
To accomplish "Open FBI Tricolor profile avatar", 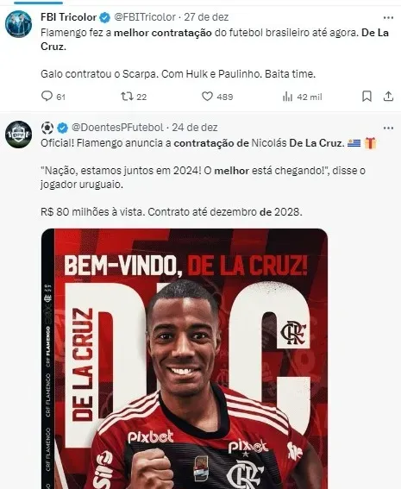I will coord(18,24).
